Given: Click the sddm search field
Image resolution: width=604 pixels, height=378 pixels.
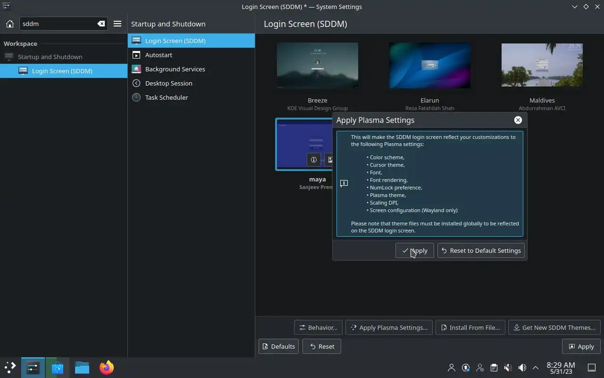Looking at the screenshot, I should pos(63,24).
